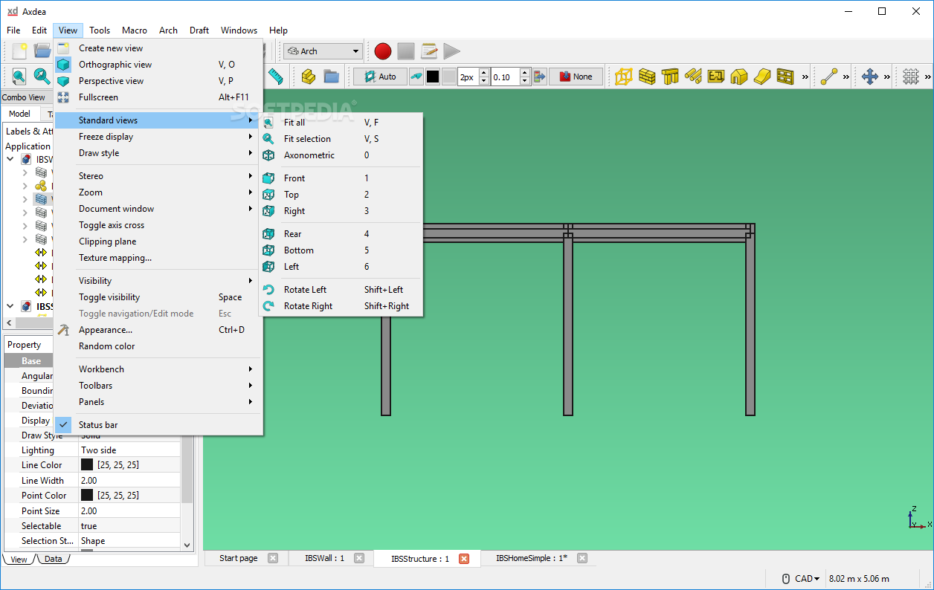Open the edit macros notepad icon
934x590 pixels.
[429, 51]
